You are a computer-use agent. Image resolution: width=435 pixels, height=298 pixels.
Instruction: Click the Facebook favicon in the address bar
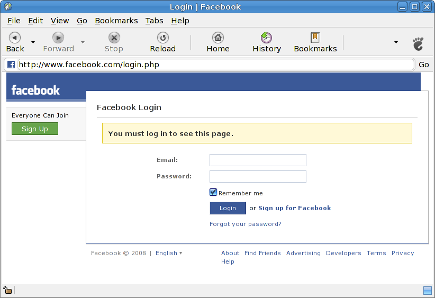point(11,65)
